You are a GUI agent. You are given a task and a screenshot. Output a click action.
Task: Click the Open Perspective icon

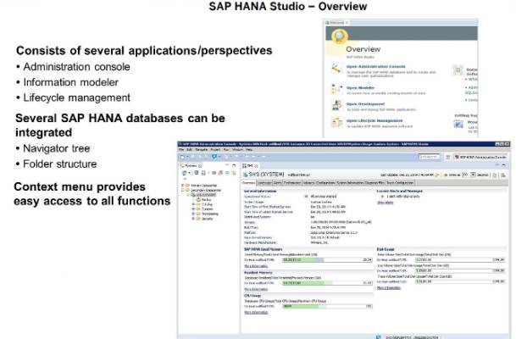point(448,157)
